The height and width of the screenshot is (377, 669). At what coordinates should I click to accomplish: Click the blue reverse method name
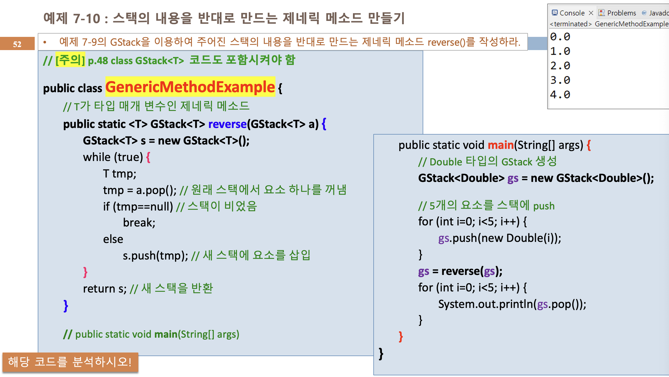(x=227, y=124)
